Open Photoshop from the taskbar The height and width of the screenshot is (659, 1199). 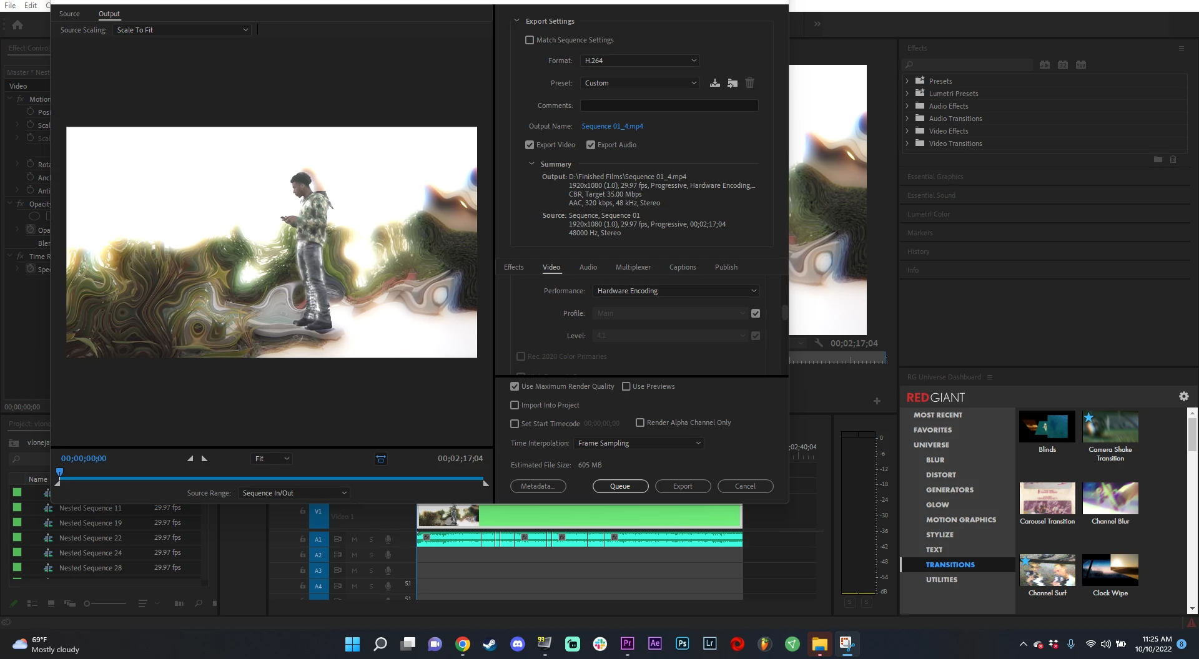[x=683, y=643]
